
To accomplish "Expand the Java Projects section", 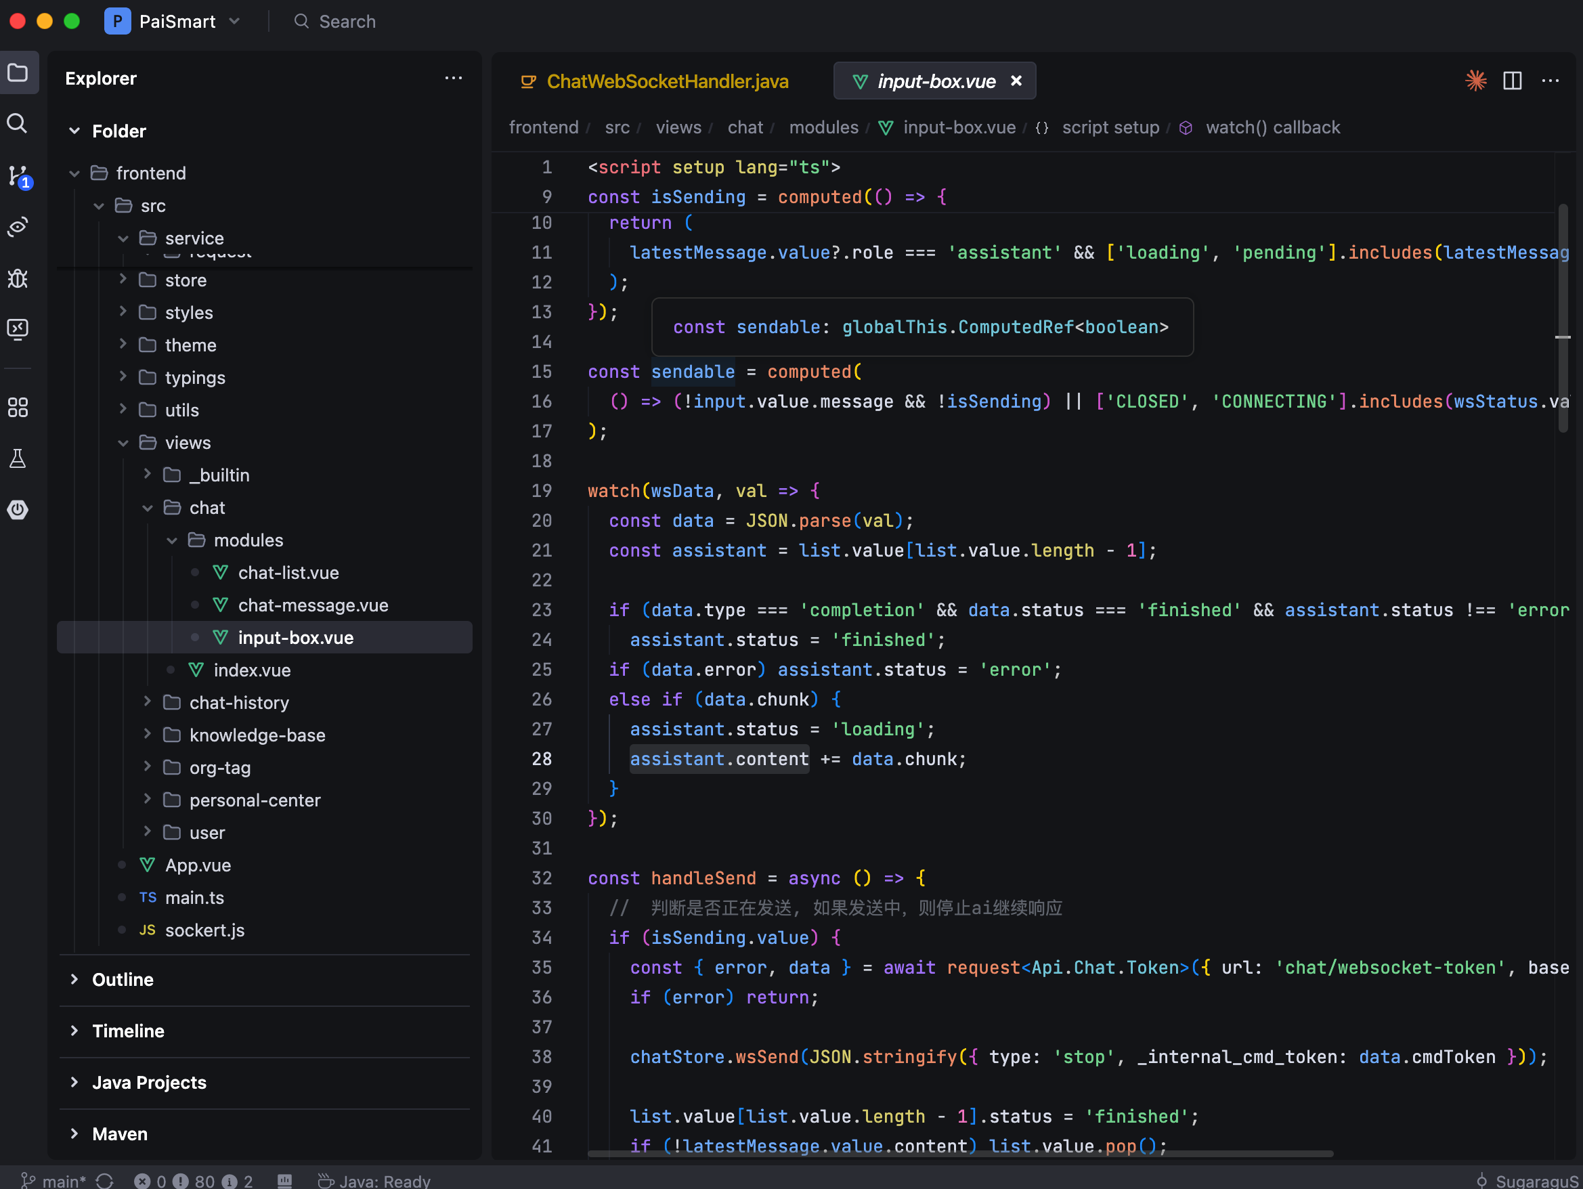I will [149, 1082].
